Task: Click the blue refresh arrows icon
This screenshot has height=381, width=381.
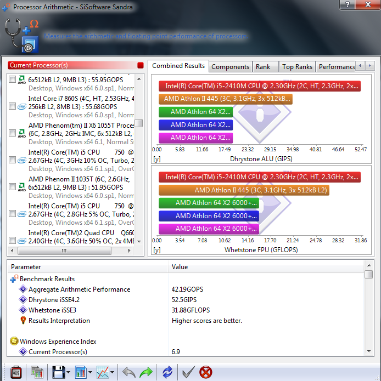Action: tap(167, 372)
